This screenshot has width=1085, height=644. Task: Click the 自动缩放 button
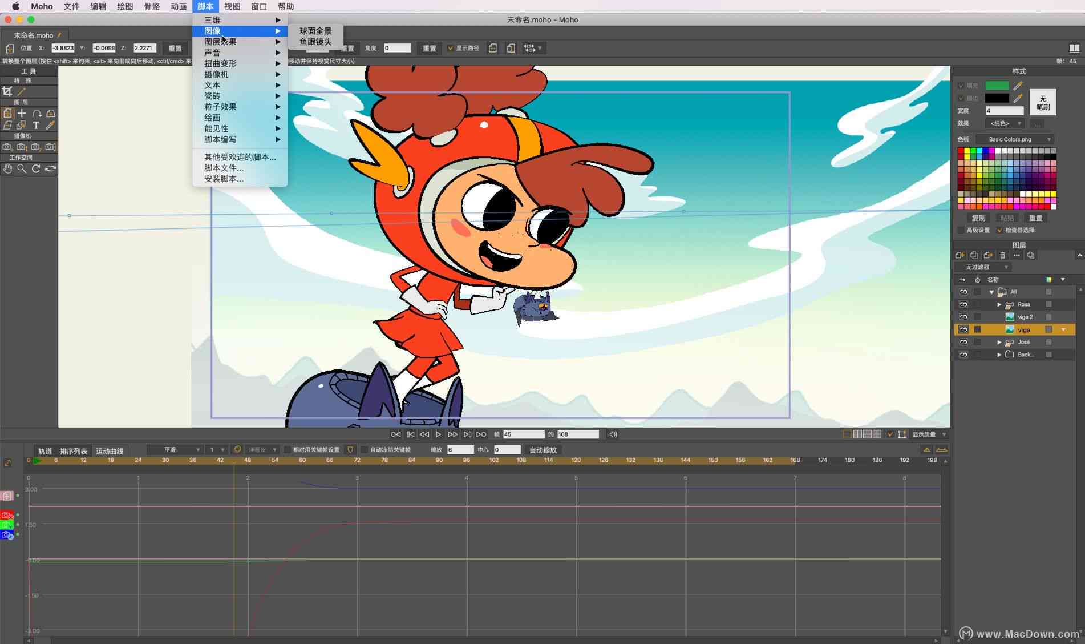[542, 450]
